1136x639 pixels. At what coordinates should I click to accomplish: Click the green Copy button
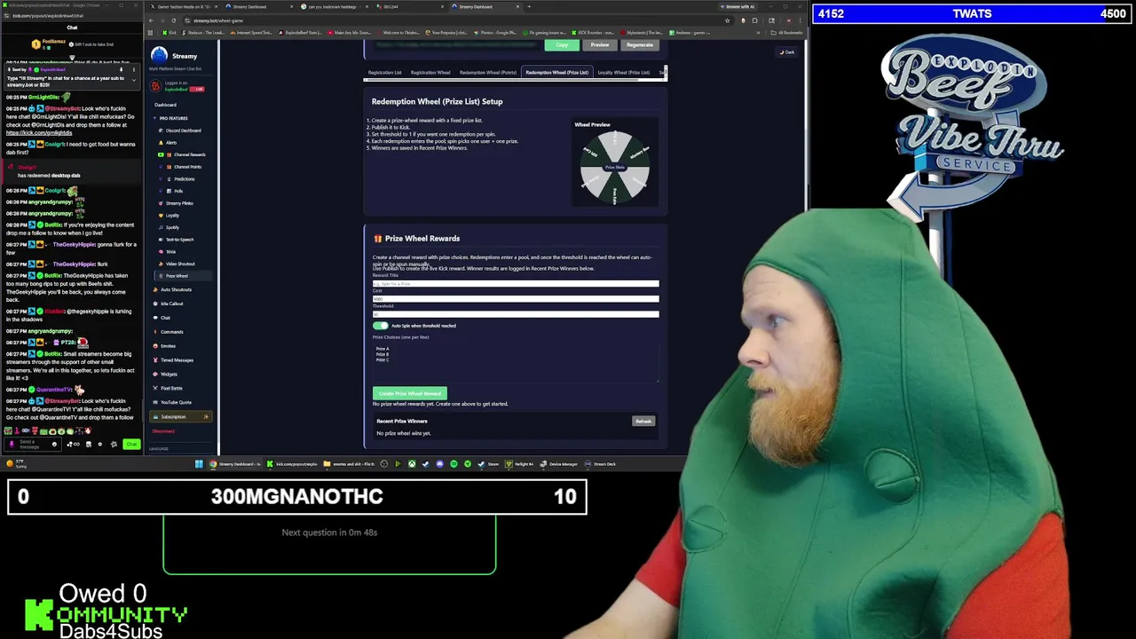pos(562,45)
